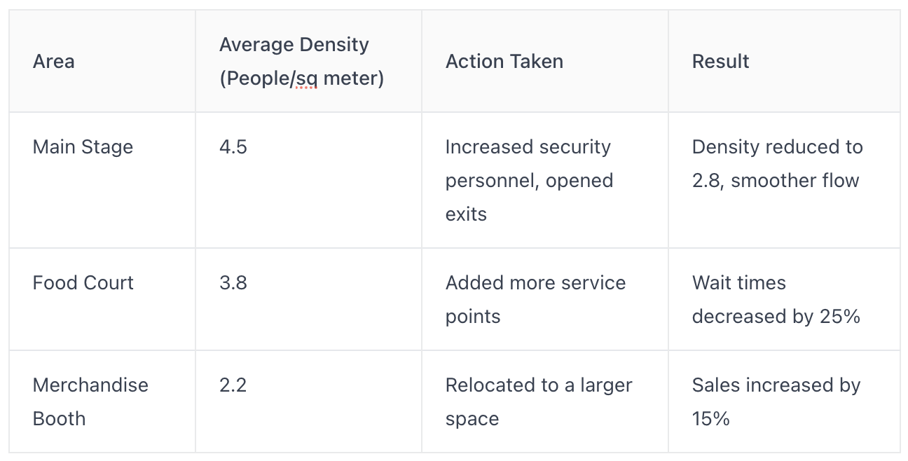Click the misspelled word sq in header
Image resolution: width=908 pixels, height=461 pixels.
[x=305, y=79]
